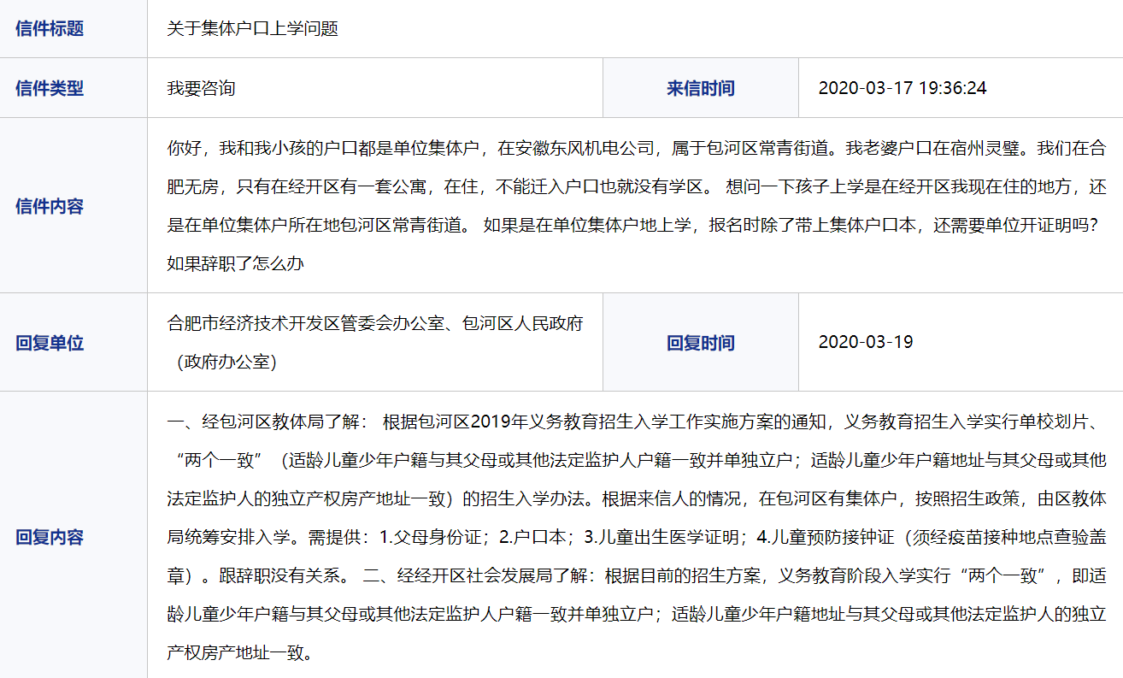Click the 信件标题 label cell
Viewport: 1123px width, 678px height.
73,29
